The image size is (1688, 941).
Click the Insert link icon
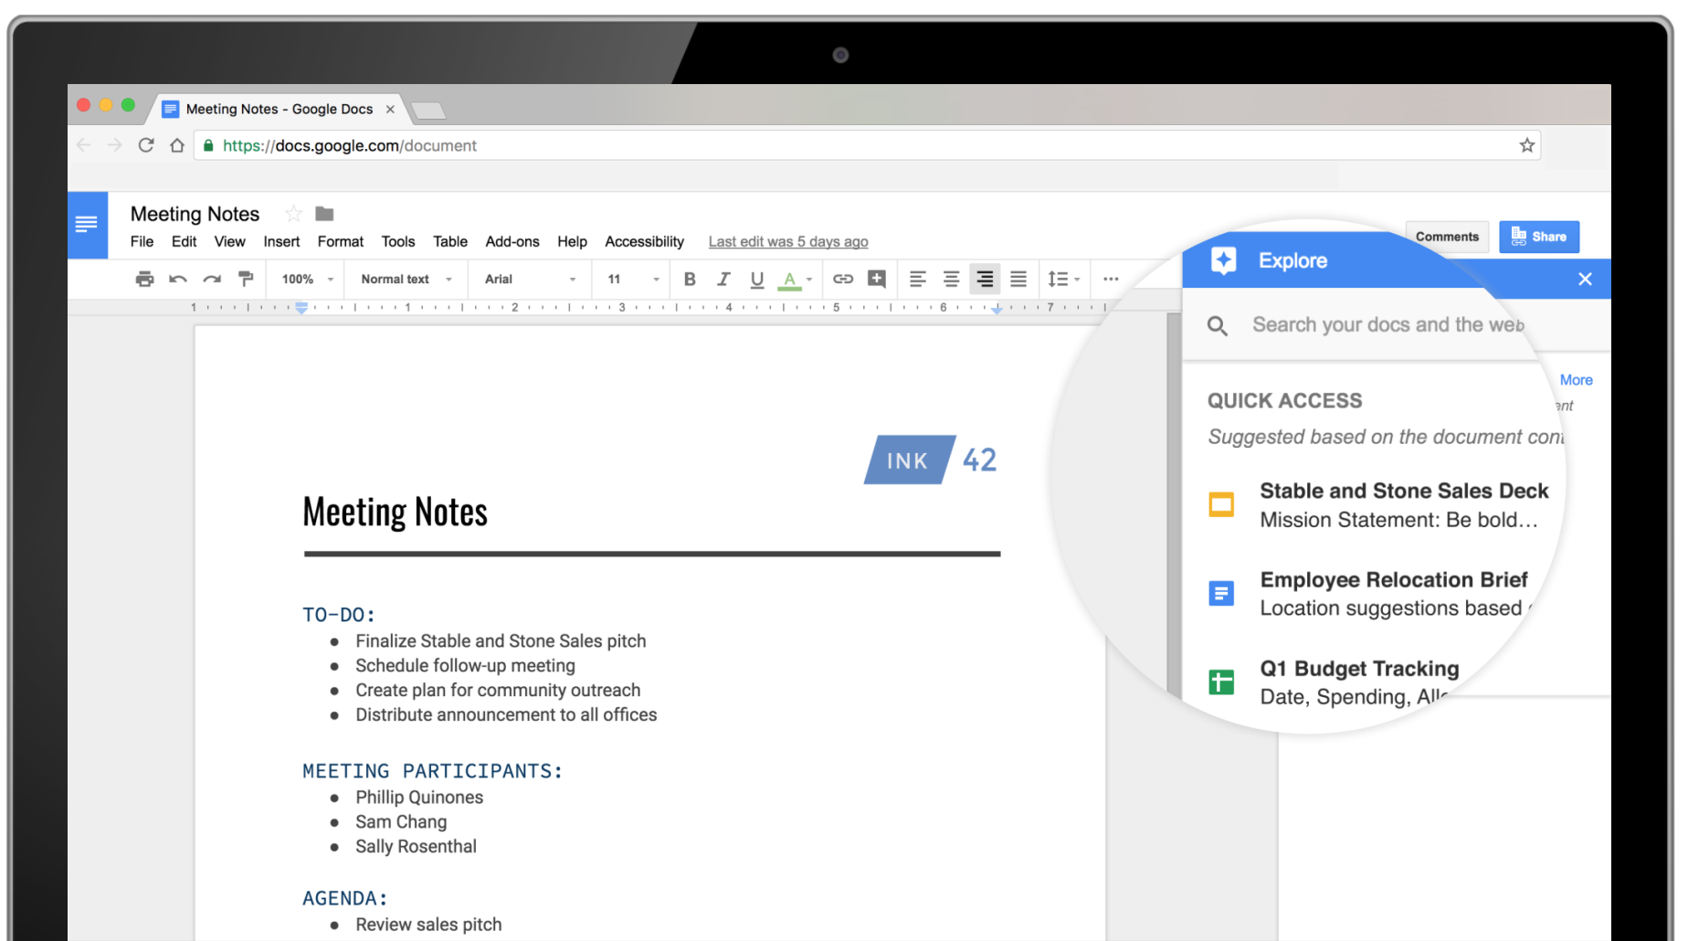[x=843, y=280]
